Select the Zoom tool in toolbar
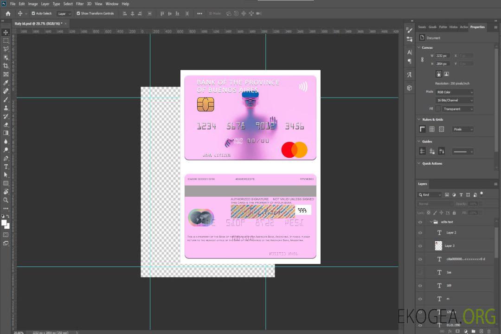Viewport: 501px width, 334px height. [x=6, y=200]
